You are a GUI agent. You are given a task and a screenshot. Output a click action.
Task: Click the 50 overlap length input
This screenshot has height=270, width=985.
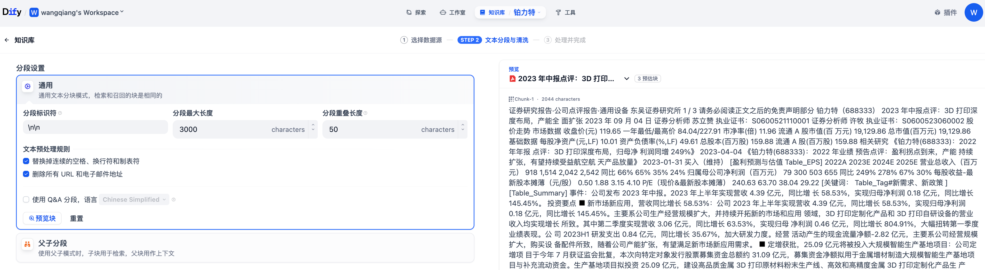point(390,130)
